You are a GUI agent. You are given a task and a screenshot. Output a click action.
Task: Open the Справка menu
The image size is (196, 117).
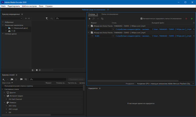click(49, 6)
